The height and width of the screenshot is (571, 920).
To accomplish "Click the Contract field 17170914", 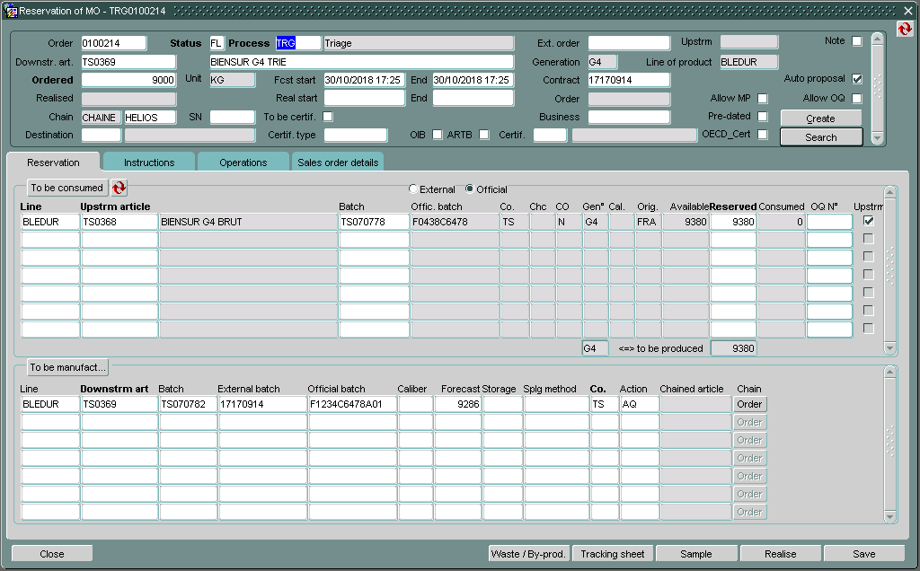I will click(629, 80).
